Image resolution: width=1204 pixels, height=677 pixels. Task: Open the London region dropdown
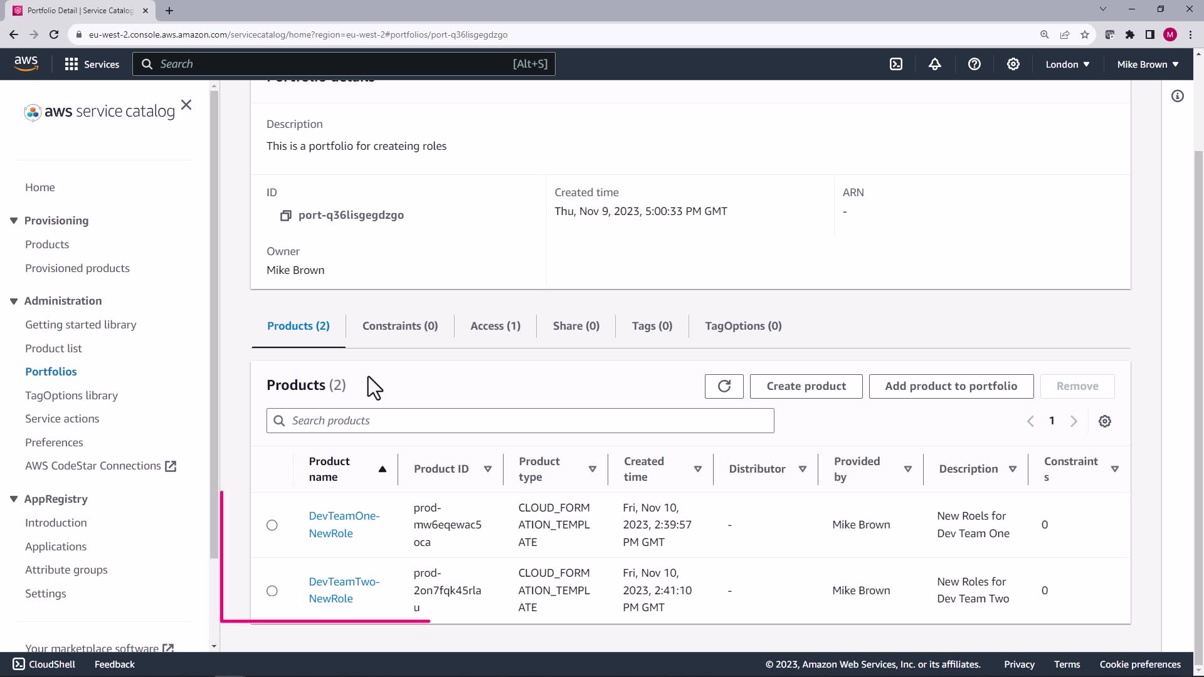click(x=1067, y=64)
